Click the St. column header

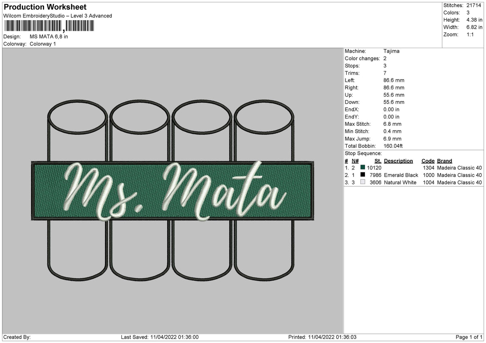click(x=378, y=161)
